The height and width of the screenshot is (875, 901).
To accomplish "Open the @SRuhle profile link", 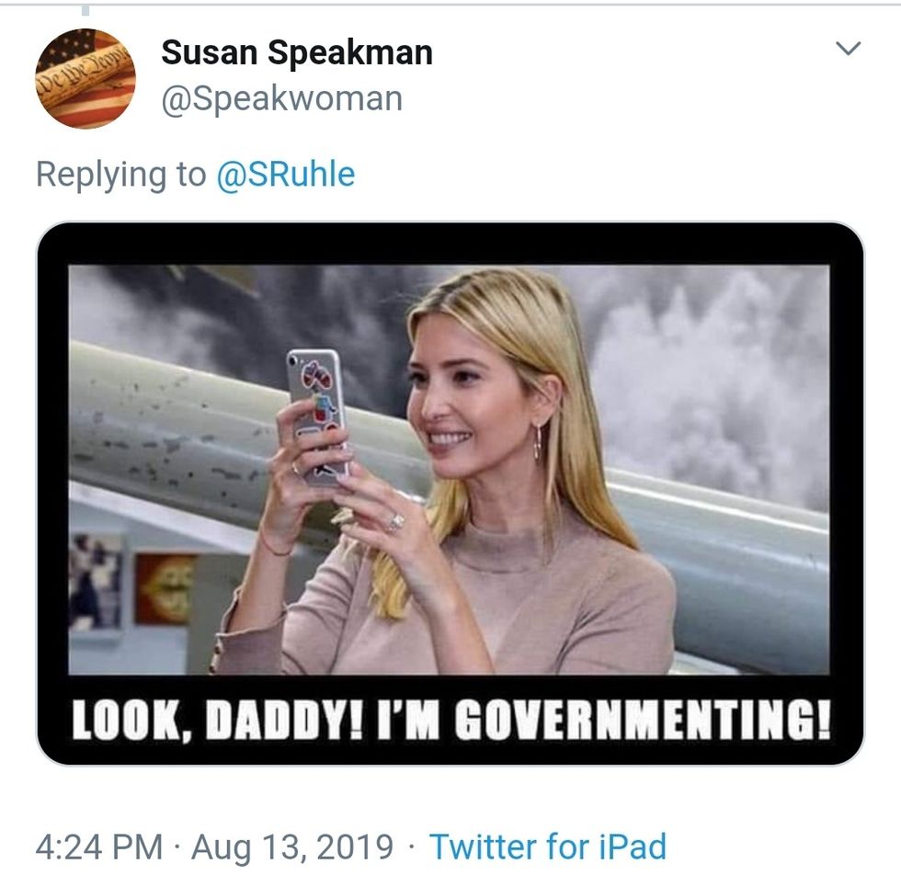I will click(285, 174).
